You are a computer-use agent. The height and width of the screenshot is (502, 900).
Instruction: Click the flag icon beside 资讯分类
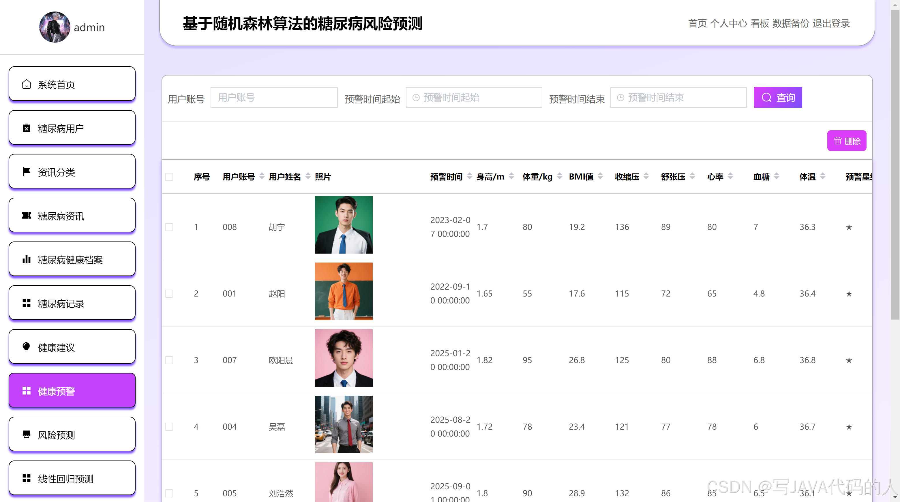click(x=27, y=172)
